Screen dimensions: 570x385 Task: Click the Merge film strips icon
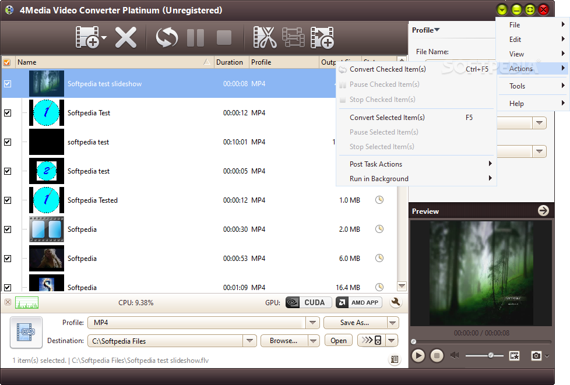(x=293, y=37)
